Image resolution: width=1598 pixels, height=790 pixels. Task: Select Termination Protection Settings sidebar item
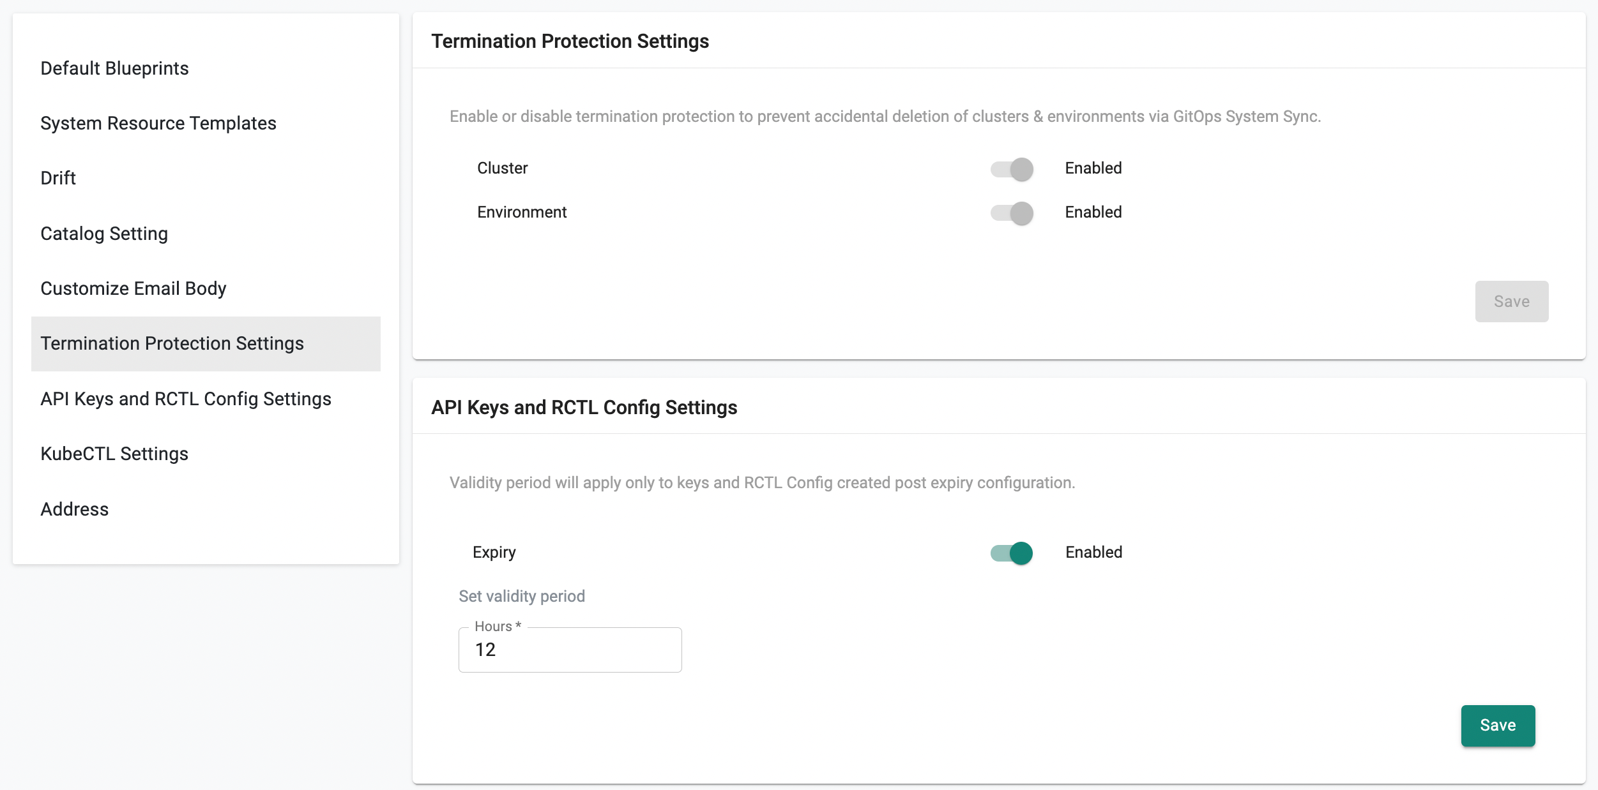(x=172, y=343)
